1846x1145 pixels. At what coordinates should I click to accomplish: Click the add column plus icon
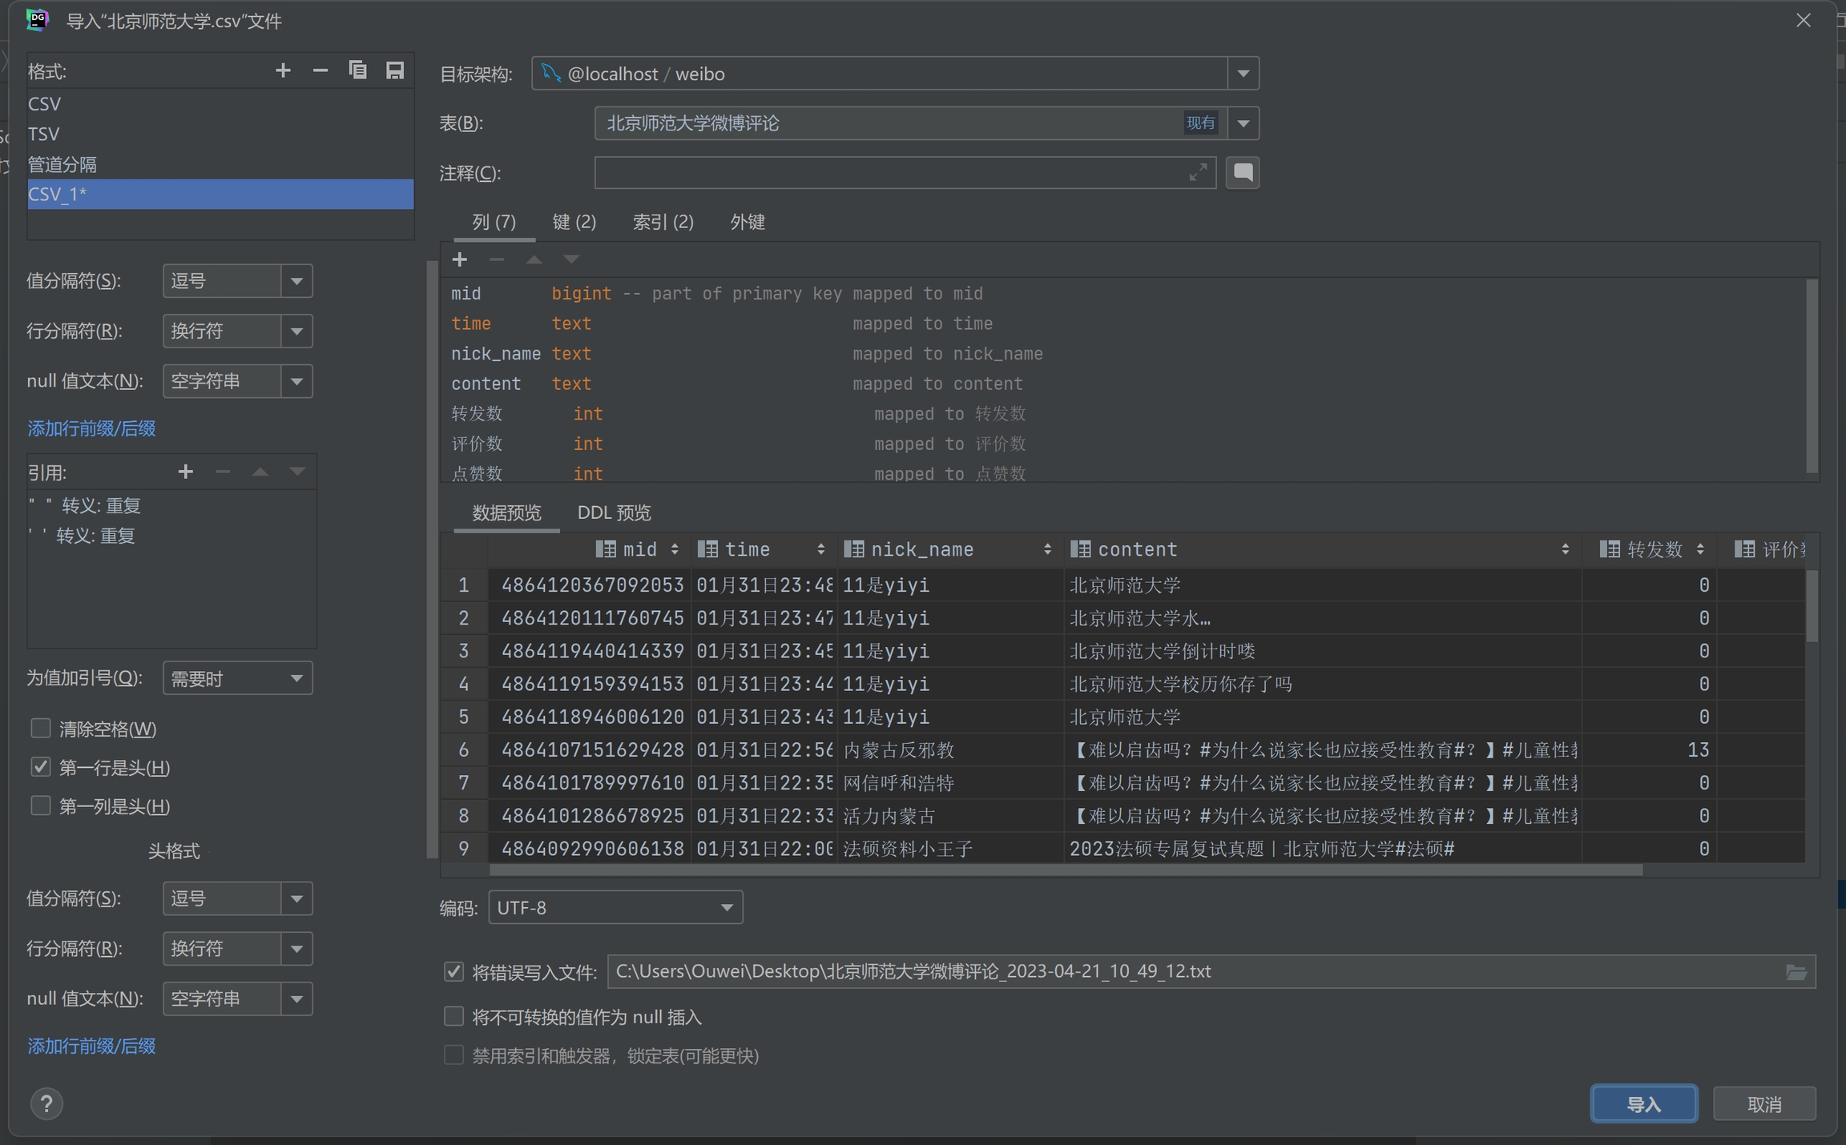click(460, 259)
